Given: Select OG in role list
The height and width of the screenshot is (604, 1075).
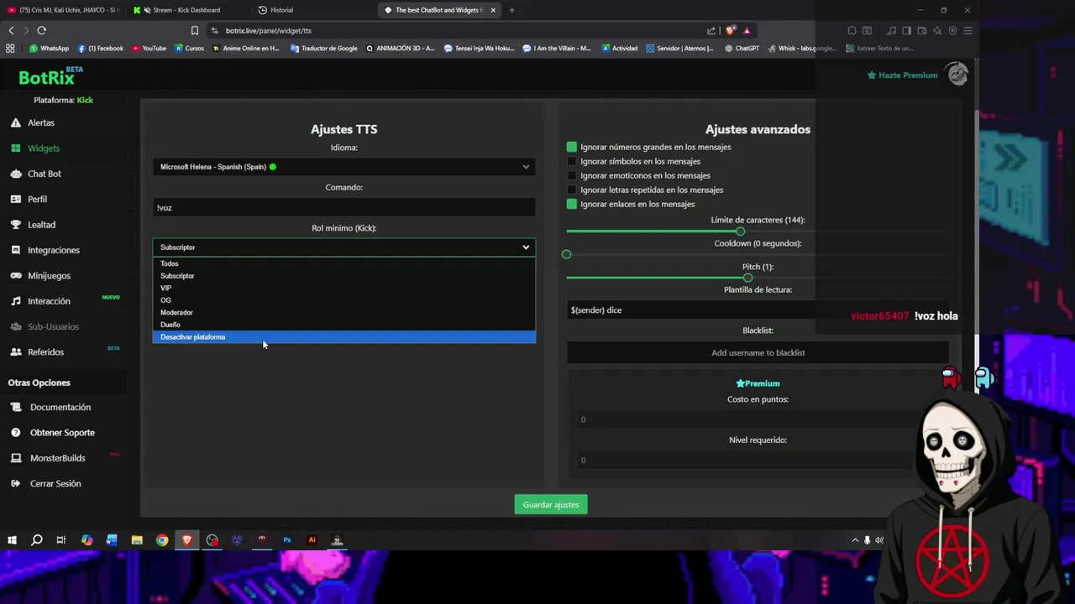Looking at the screenshot, I should pos(343,300).
